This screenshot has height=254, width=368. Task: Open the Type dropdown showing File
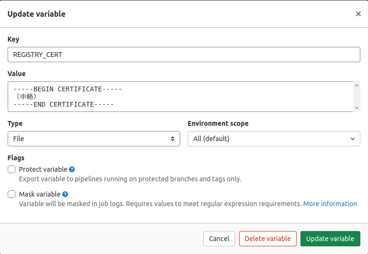coord(94,139)
